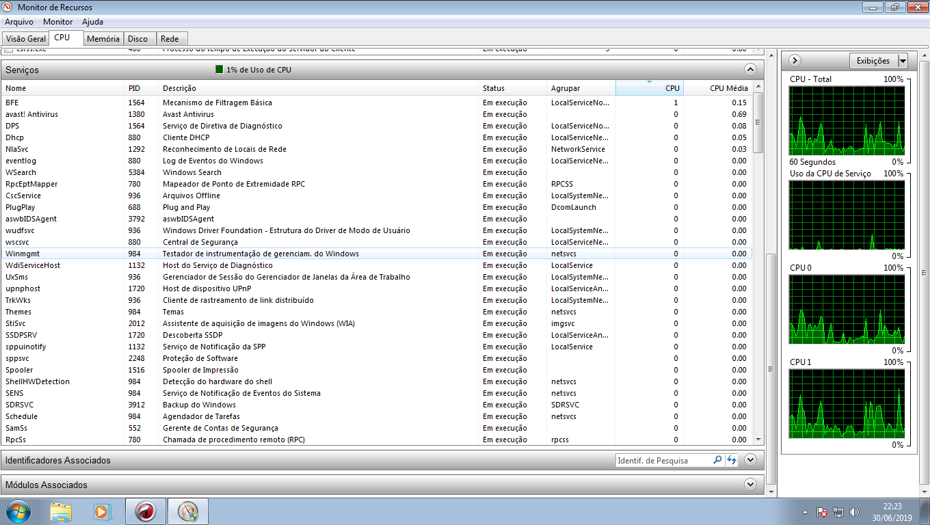Select the eventlog service row
The width and height of the screenshot is (930, 525).
click(x=376, y=161)
